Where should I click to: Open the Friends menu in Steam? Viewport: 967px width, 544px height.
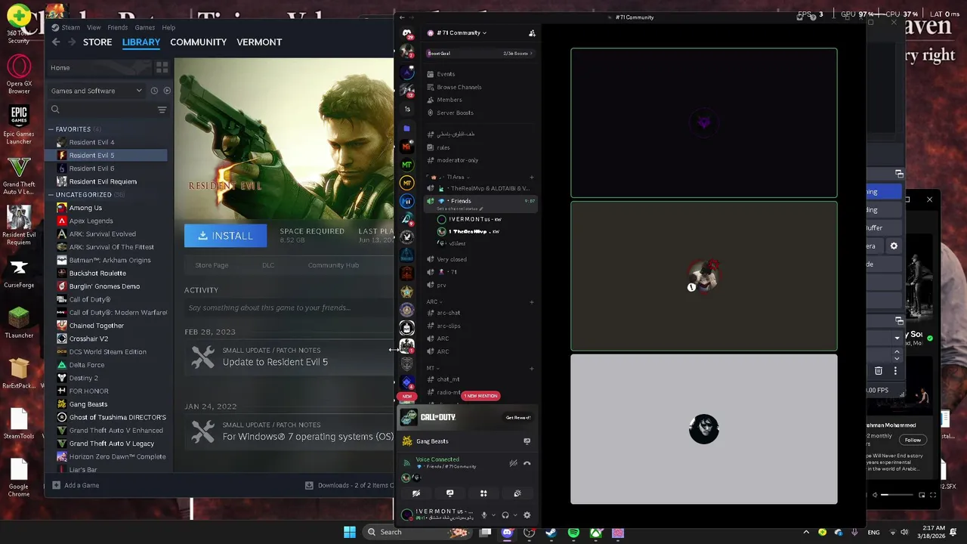[x=117, y=27]
